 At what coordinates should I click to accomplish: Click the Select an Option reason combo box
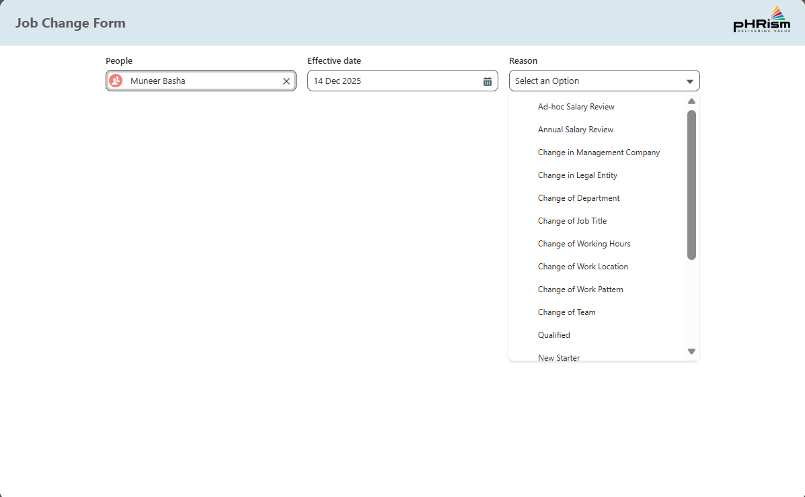coord(595,81)
